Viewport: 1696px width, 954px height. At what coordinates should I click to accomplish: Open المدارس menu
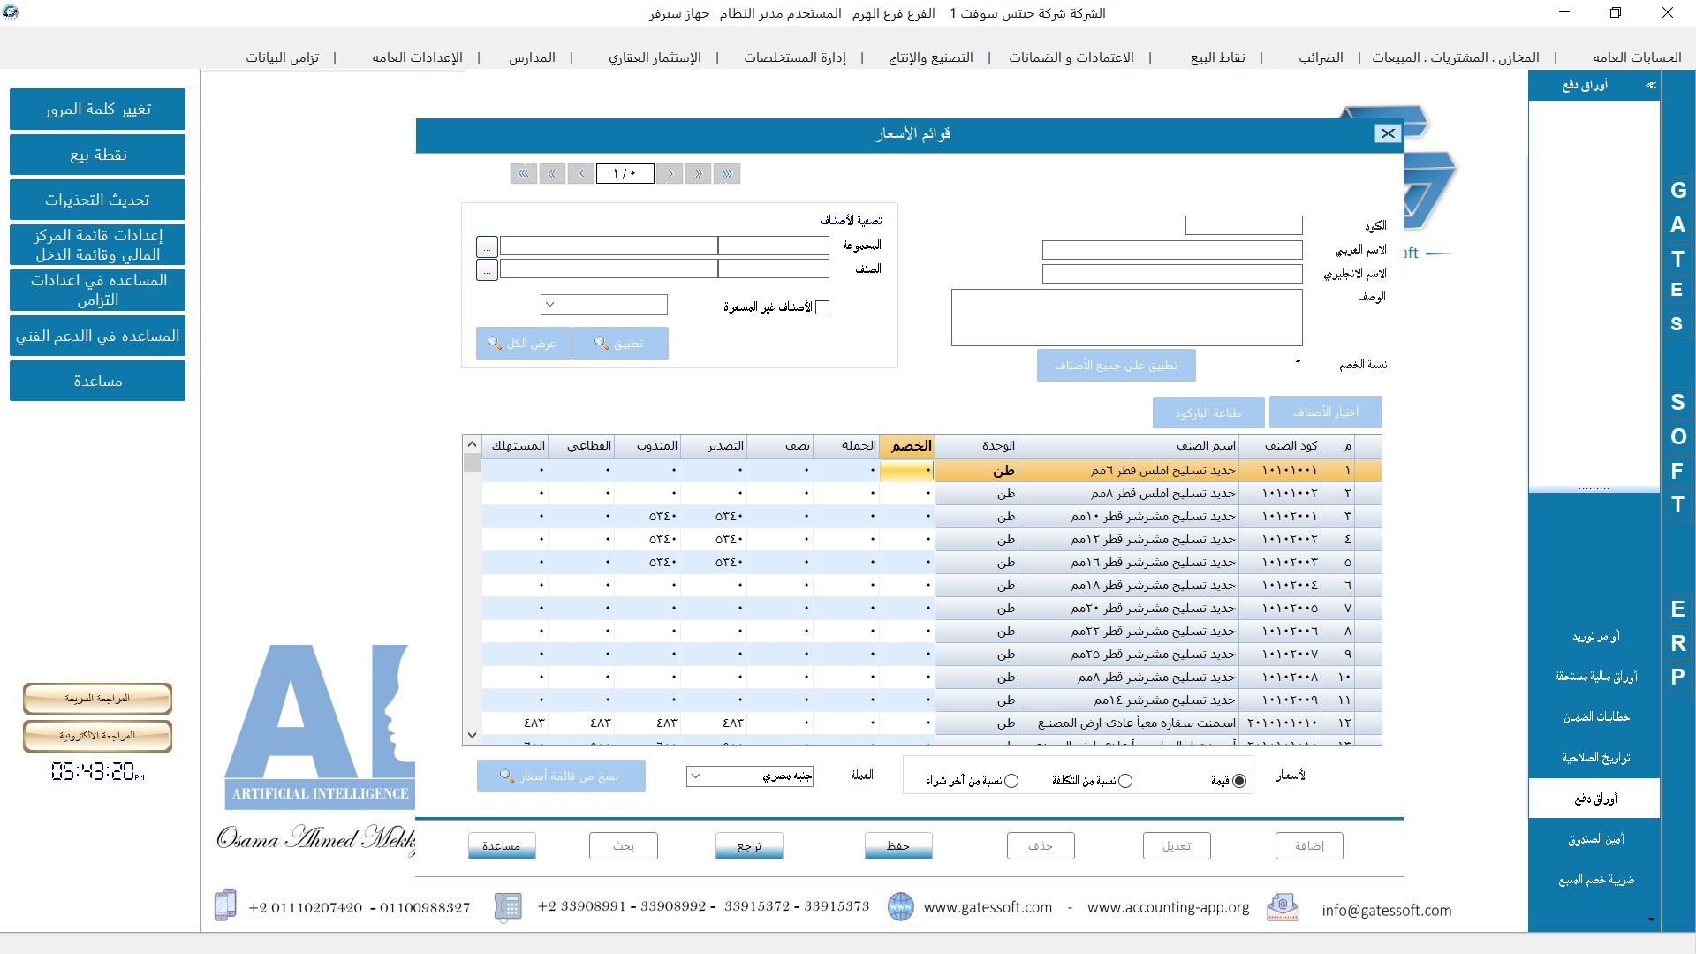pos(532,57)
